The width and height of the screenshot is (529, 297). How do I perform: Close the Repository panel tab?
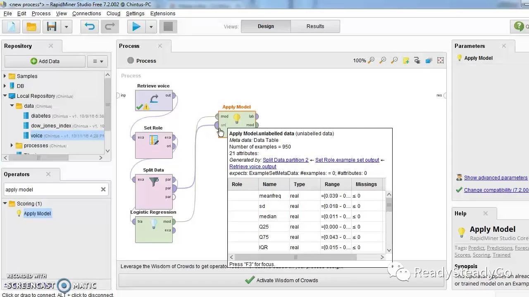(x=51, y=46)
